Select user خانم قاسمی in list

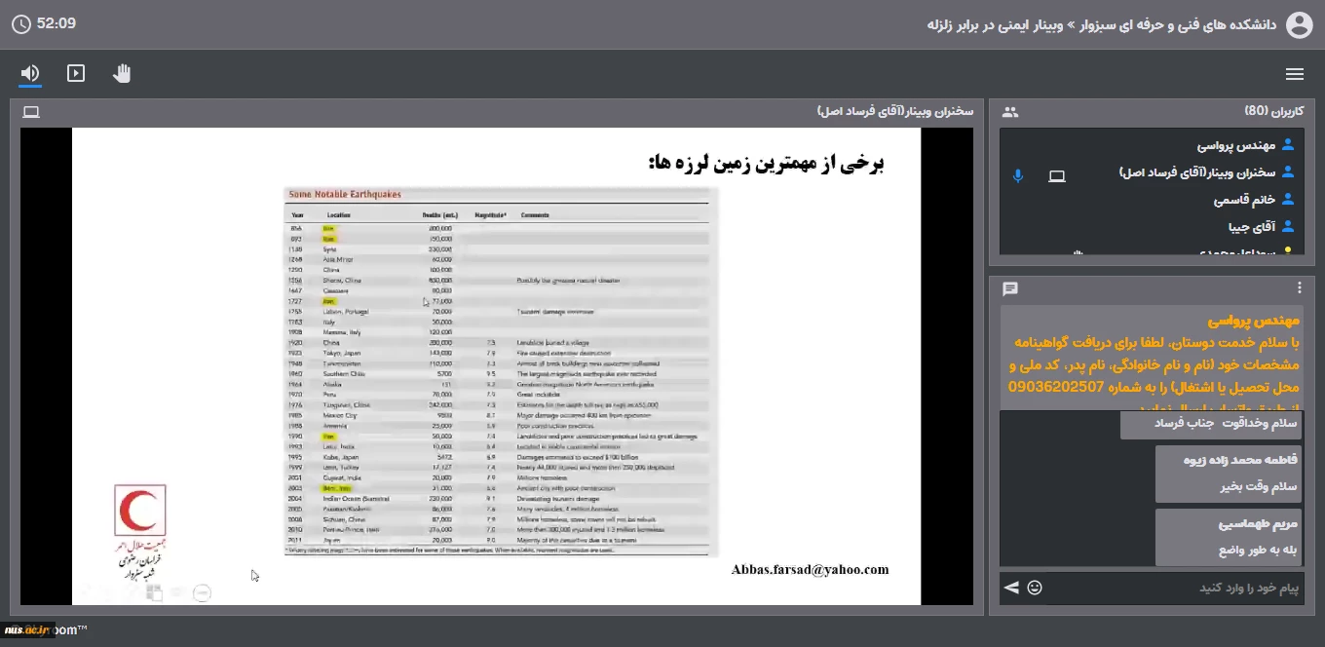pyautogui.click(x=1245, y=200)
